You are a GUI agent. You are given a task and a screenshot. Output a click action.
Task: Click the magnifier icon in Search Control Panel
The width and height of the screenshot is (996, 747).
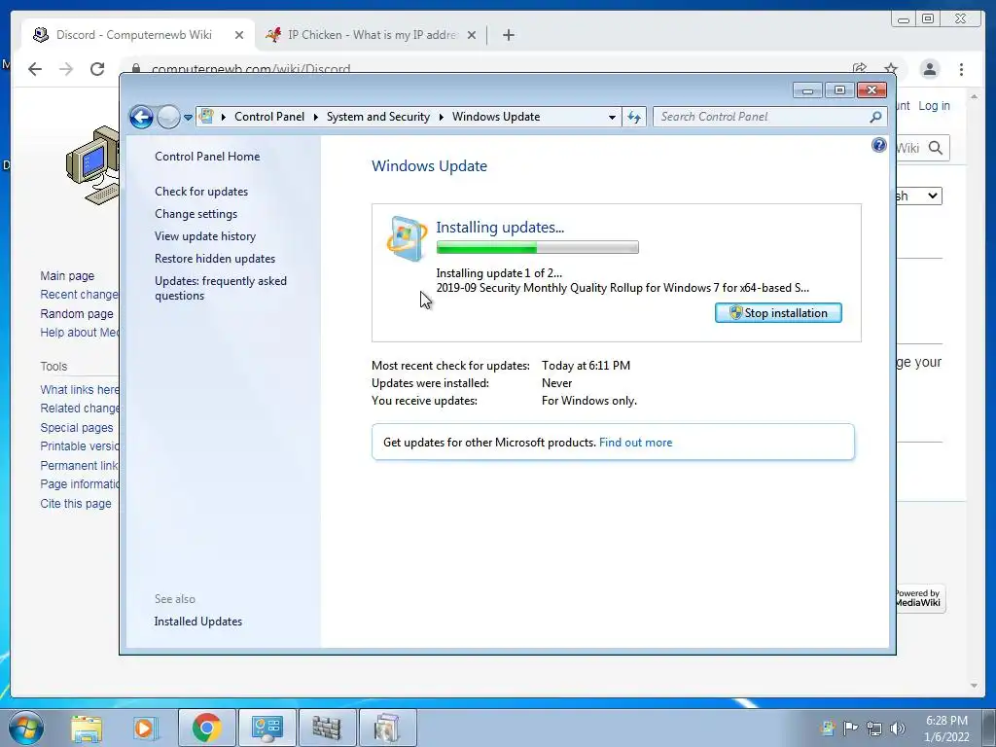[x=876, y=117]
